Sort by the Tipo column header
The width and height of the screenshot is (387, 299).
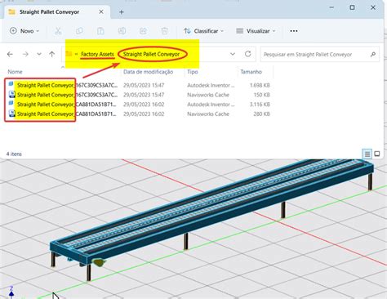[x=193, y=72]
